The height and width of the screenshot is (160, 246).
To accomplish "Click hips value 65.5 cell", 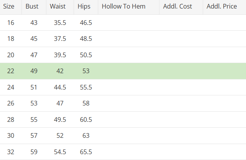I will tap(86, 151).
